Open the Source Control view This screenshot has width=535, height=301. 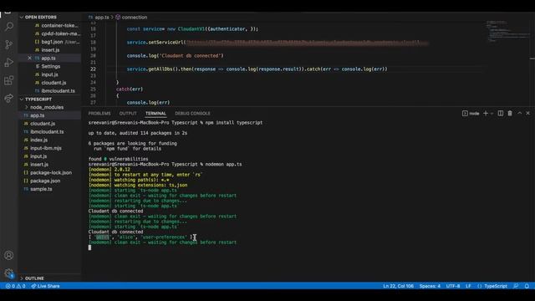[9, 44]
